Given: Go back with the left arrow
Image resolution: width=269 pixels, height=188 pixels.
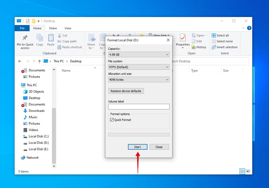Looking at the screenshot, I should (20, 61).
